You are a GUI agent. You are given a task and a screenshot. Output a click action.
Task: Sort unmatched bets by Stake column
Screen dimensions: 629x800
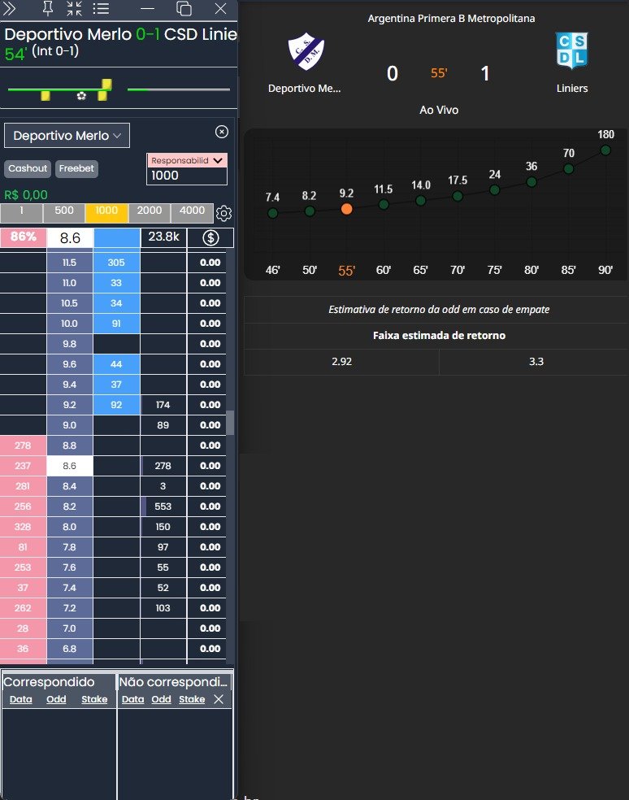(x=192, y=699)
